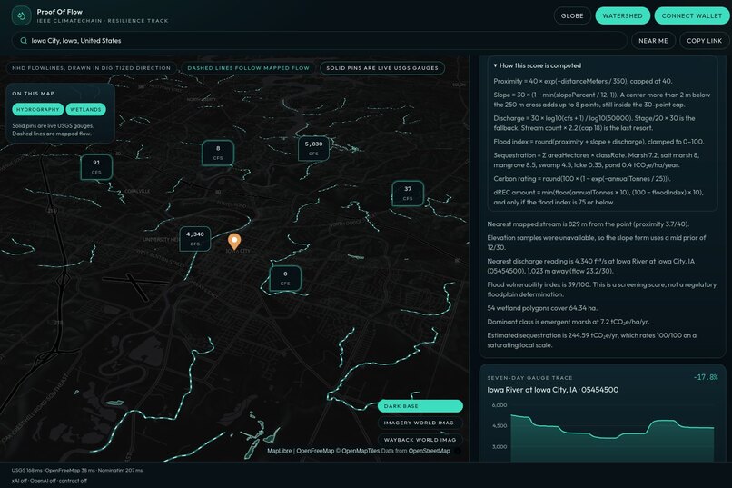The height and width of the screenshot is (488, 732).
Task: Click Copy Link button
Action: [x=704, y=41]
